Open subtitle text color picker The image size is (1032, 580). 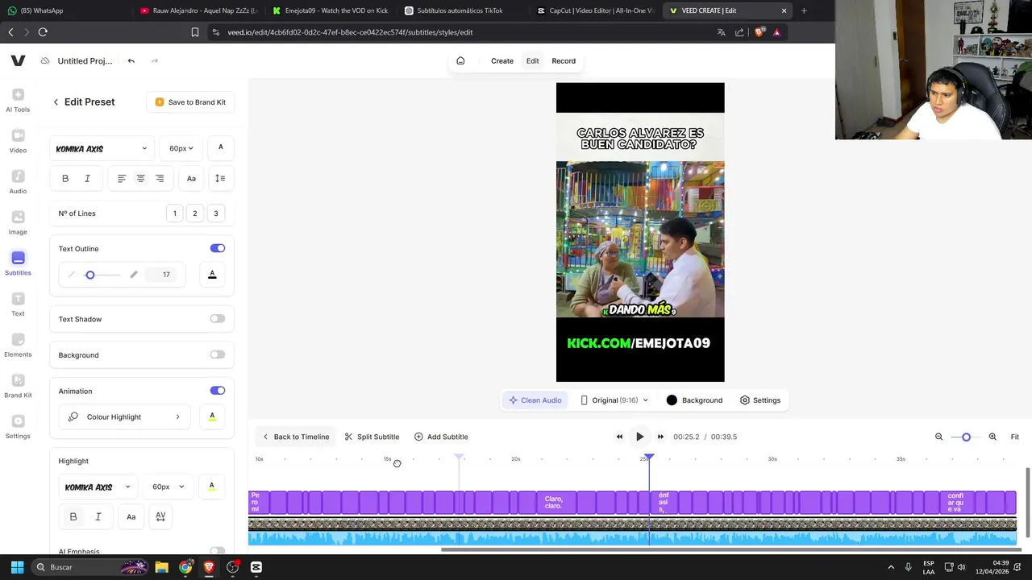[220, 147]
